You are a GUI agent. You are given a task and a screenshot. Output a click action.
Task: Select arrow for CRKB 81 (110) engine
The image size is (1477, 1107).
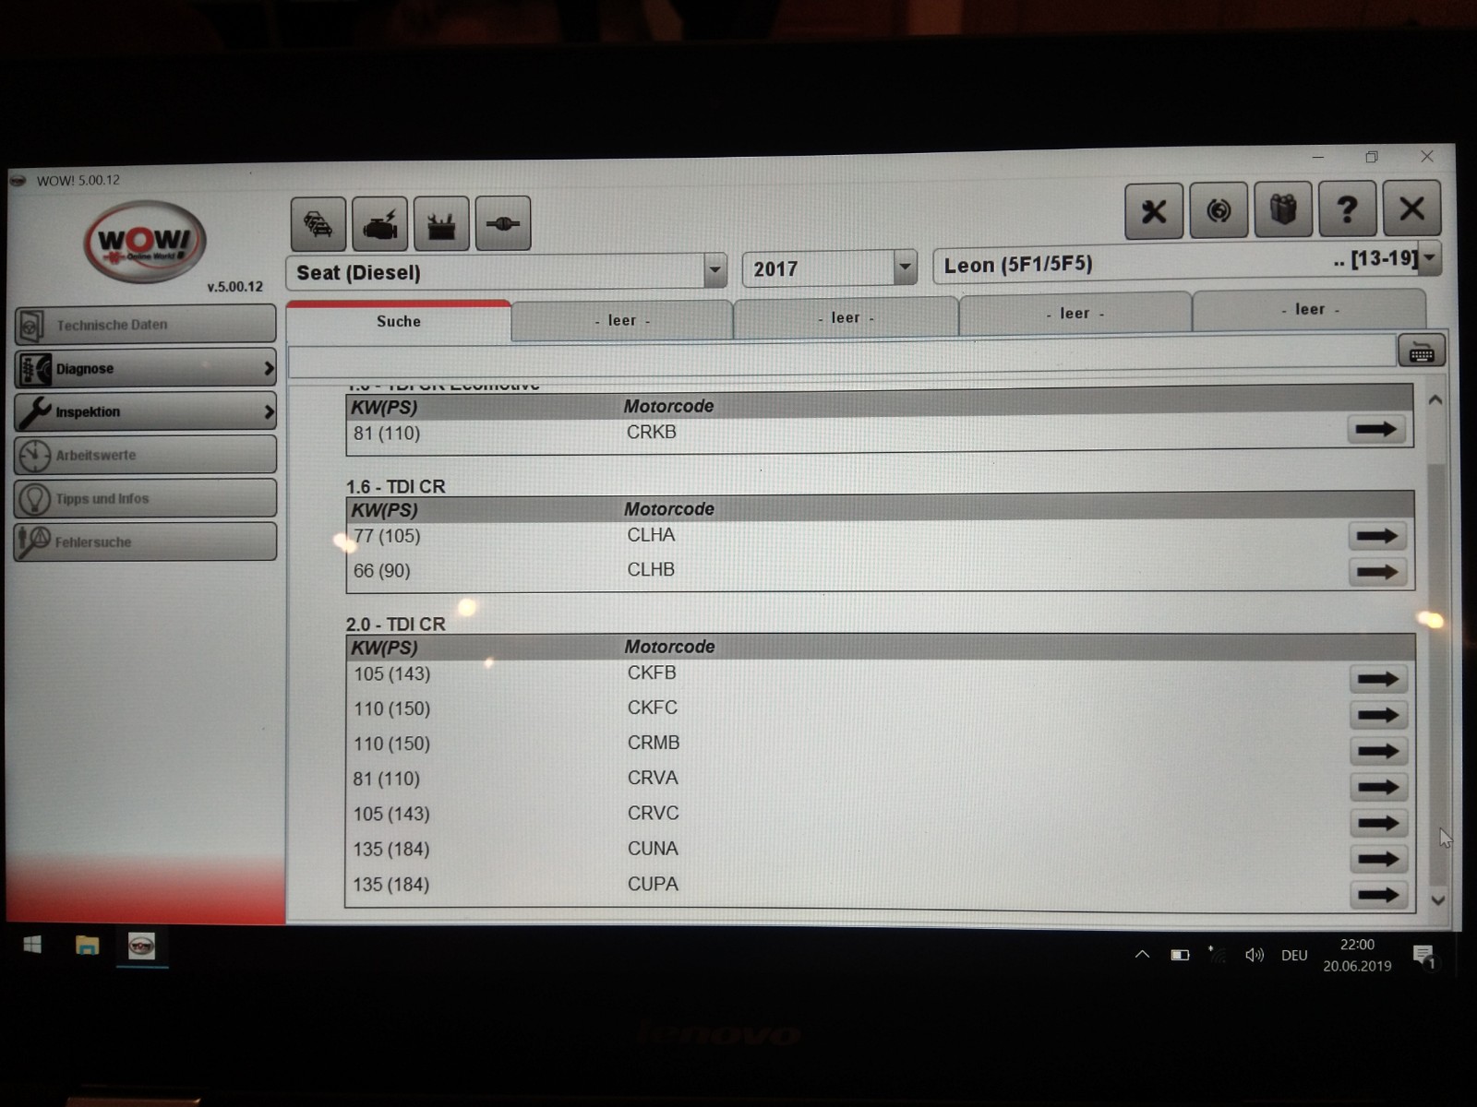tap(1376, 429)
